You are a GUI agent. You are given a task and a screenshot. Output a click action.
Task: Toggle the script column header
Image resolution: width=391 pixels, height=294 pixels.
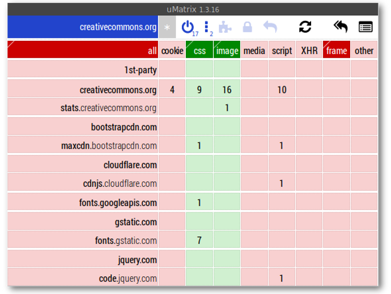282,50
